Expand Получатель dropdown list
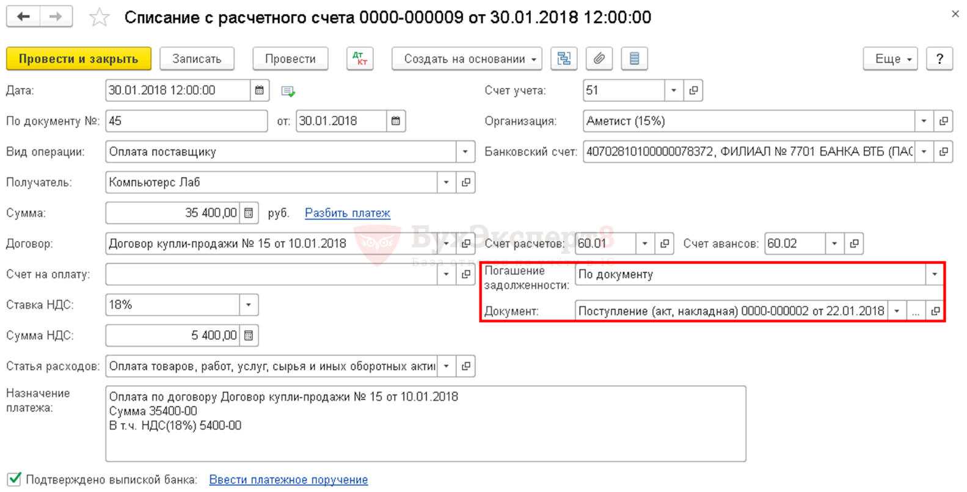The width and height of the screenshot is (967, 492). click(447, 183)
